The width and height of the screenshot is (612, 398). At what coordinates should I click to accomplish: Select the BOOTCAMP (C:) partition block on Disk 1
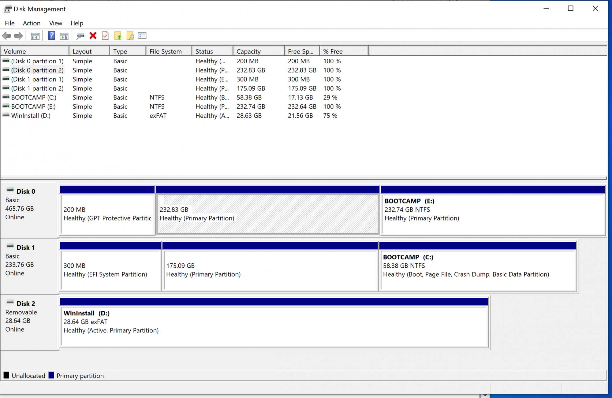click(x=478, y=266)
